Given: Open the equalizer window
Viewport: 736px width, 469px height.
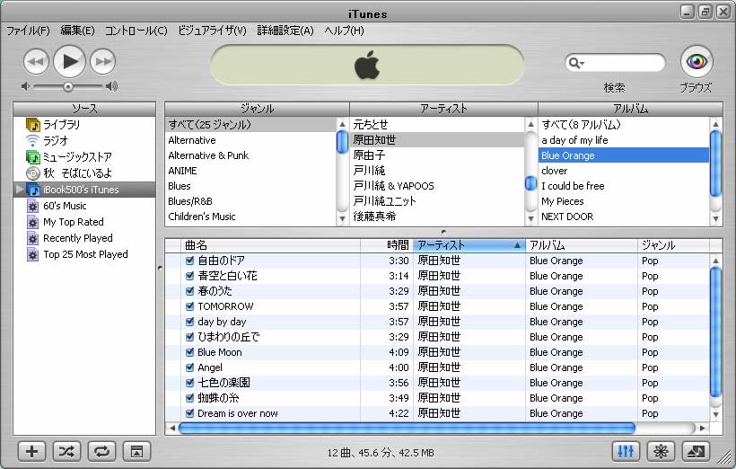Looking at the screenshot, I should (626, 451).
